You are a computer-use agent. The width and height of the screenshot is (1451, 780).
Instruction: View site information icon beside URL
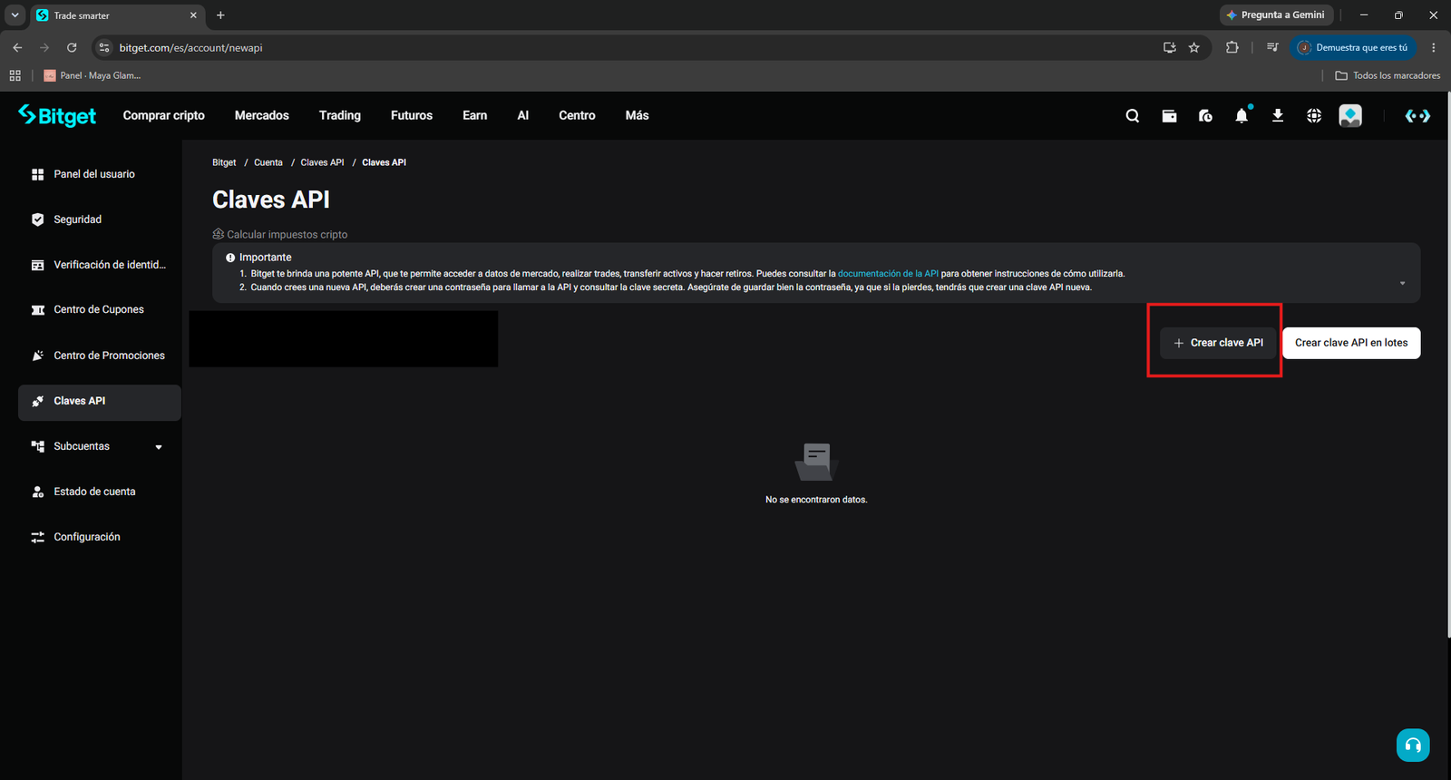click(104, 48)
